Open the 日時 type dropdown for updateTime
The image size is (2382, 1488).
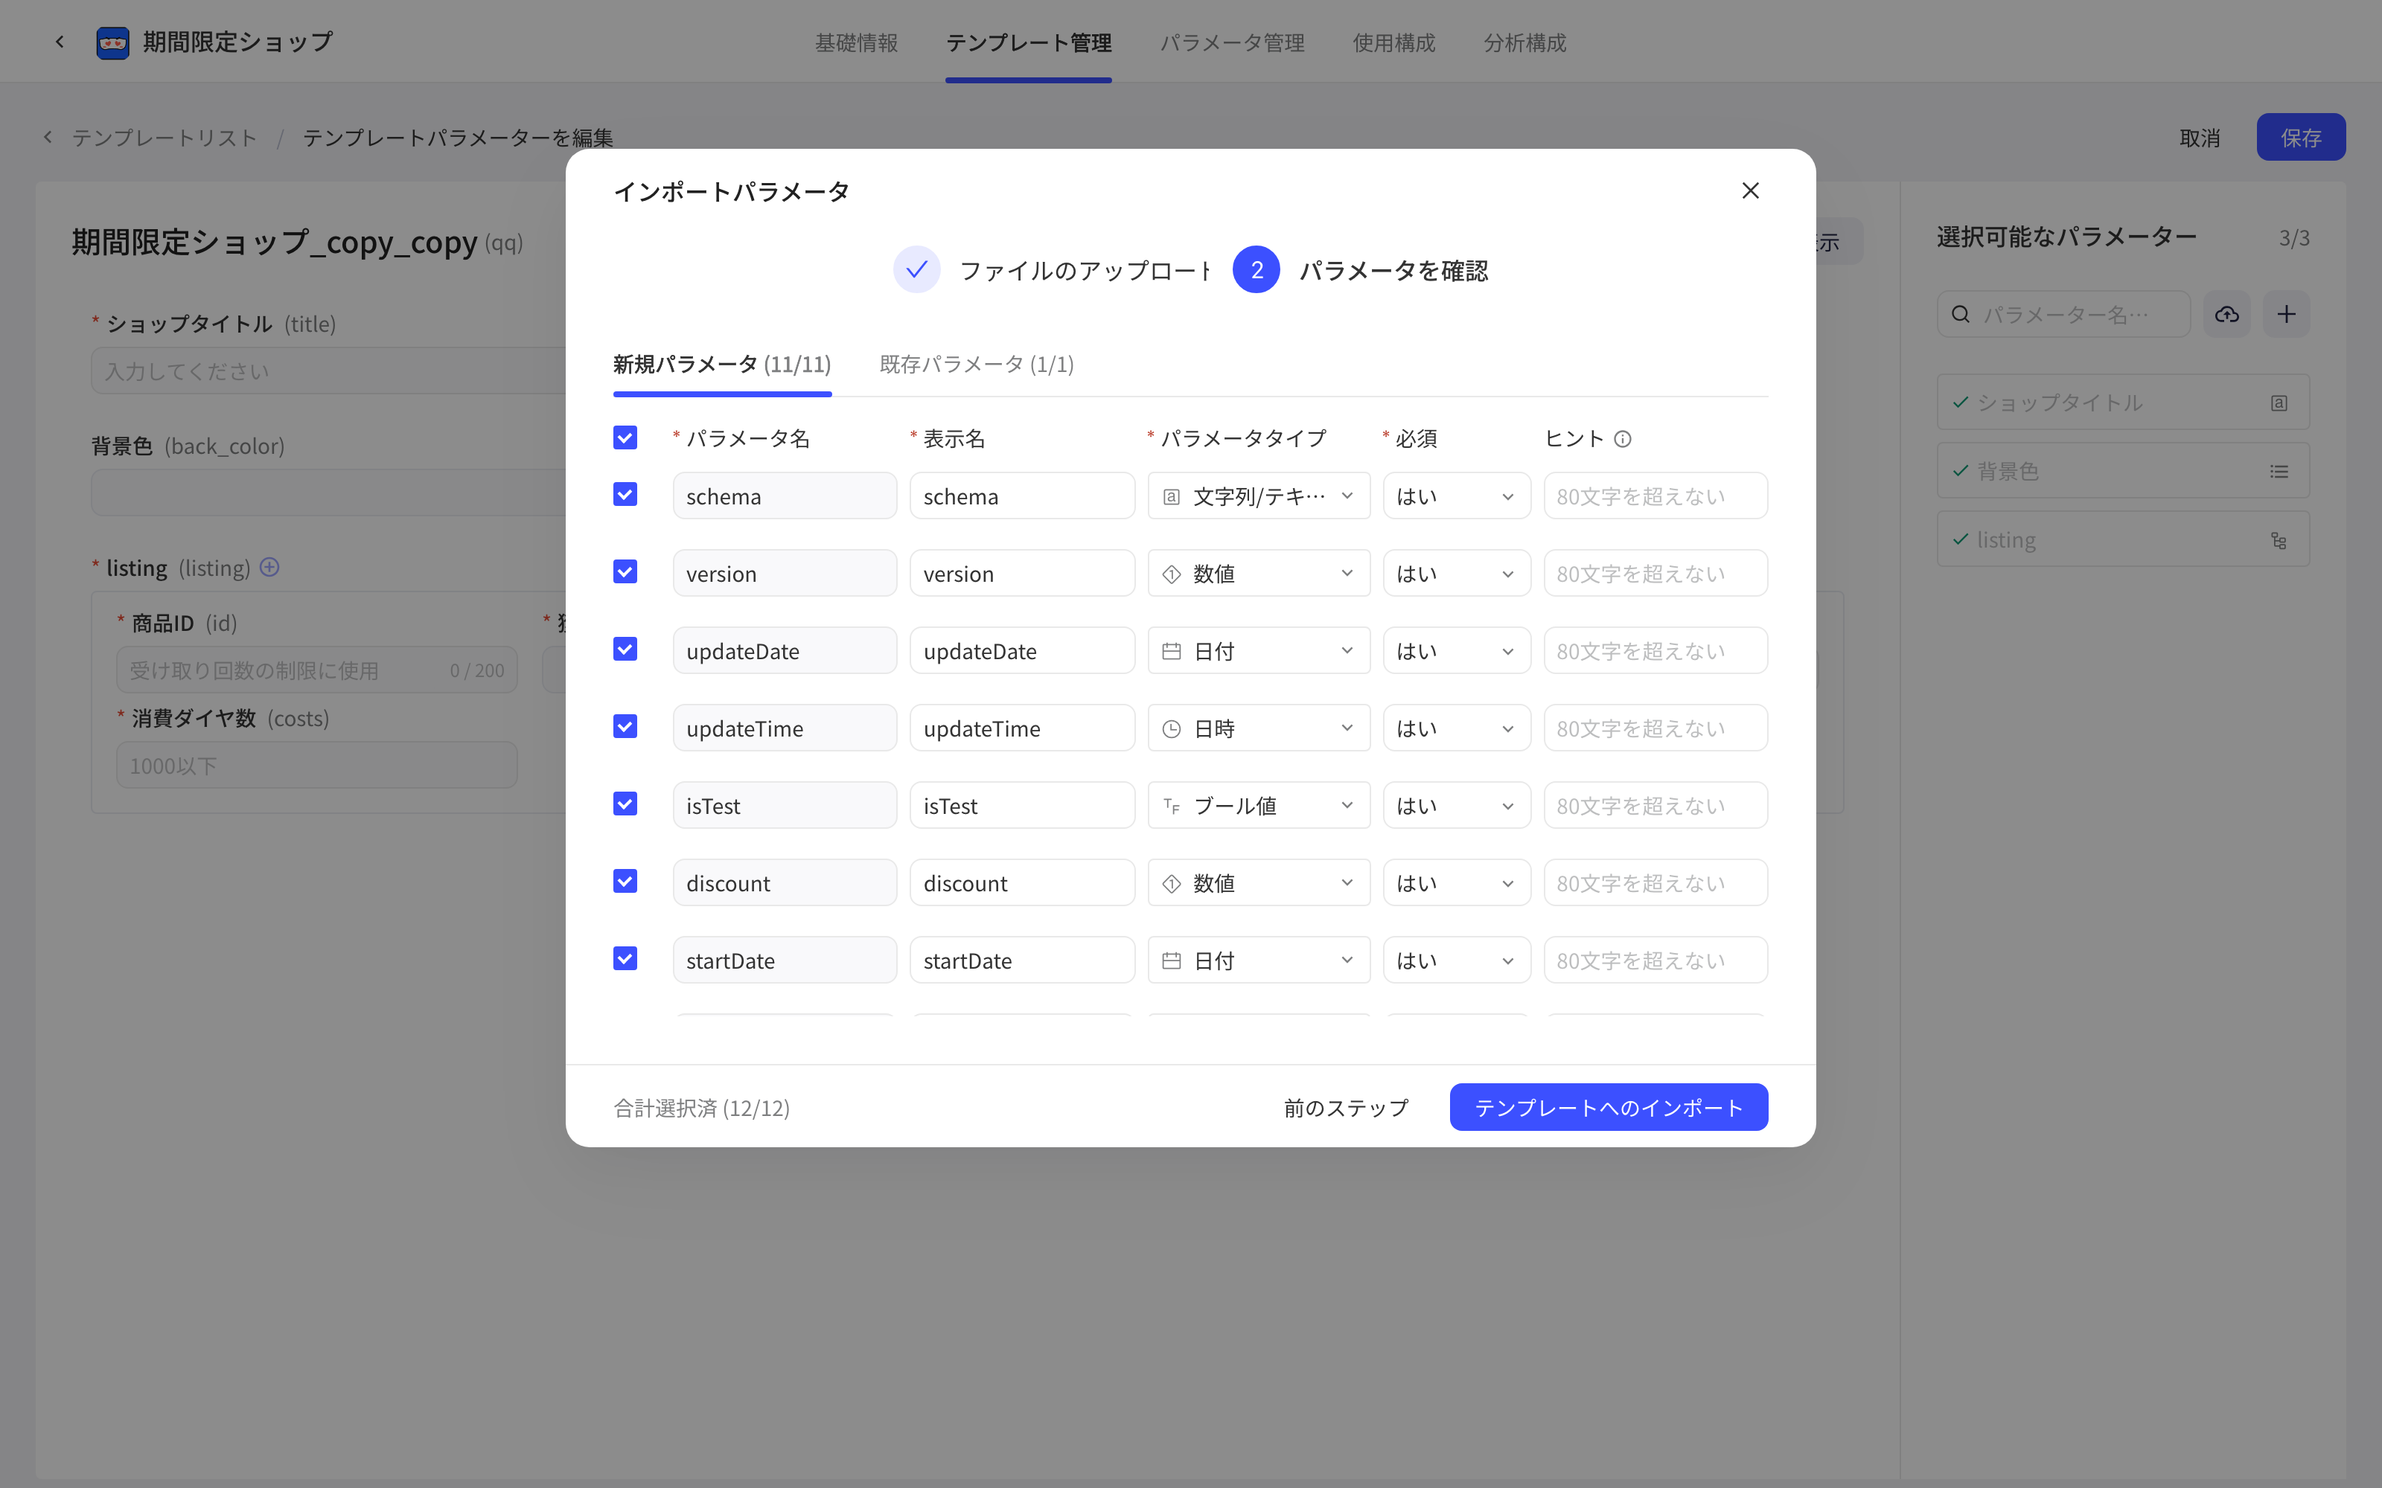click(1259, 728)
